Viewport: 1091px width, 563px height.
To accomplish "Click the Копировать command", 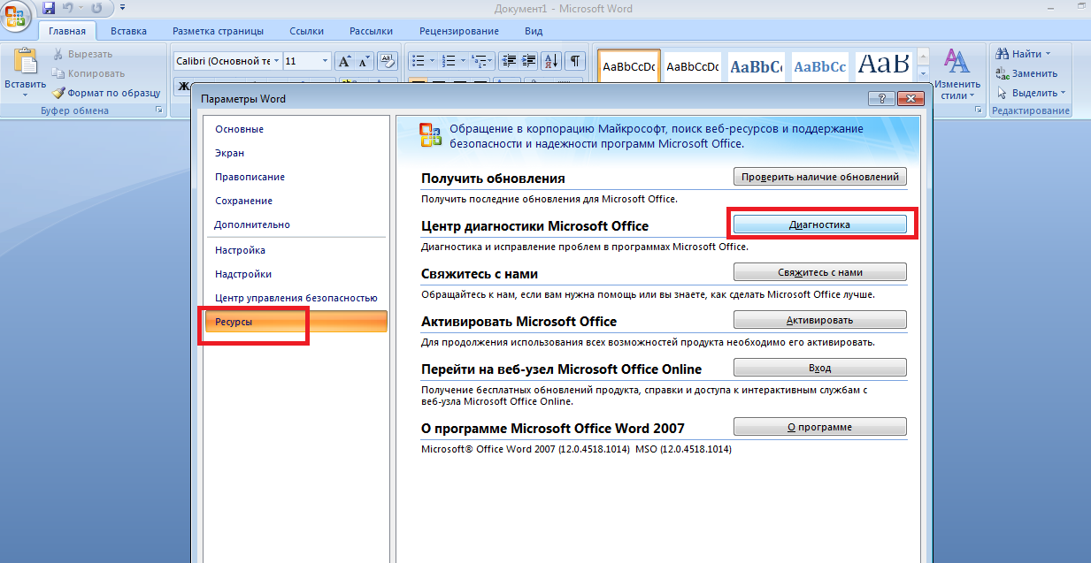I will click(88, 73).
